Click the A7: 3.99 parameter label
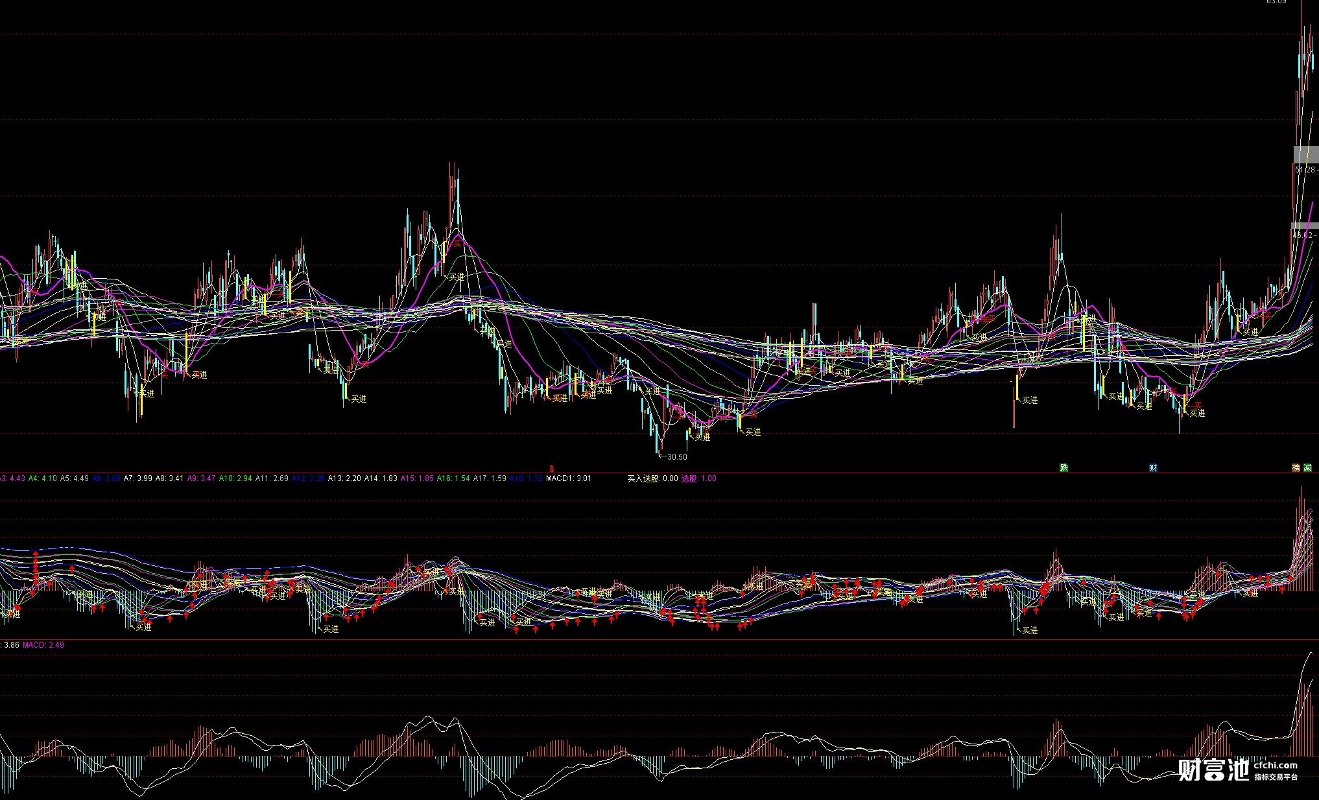 click(x=137, y=478)
